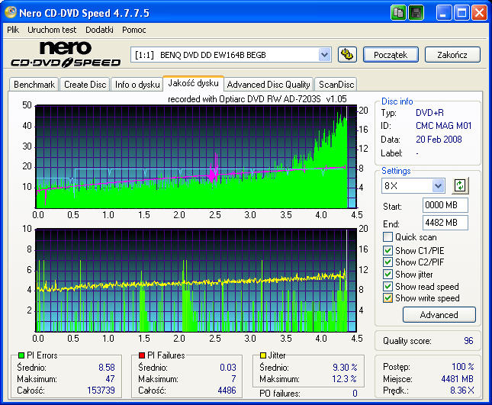The image size is (492, 405).
Task: Click the Postęp 100 % value
Action: pyautogui.click(x=462, y=366)
